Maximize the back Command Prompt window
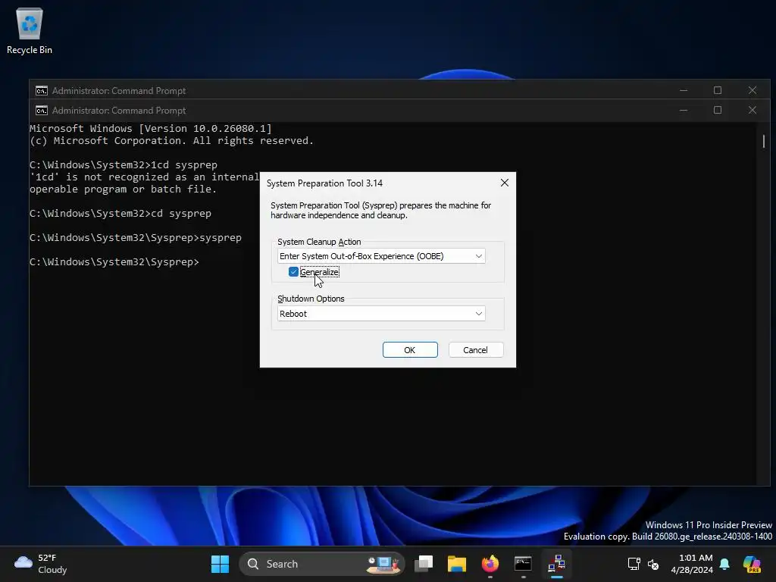776x582 pixels. (x=718, y=90)
